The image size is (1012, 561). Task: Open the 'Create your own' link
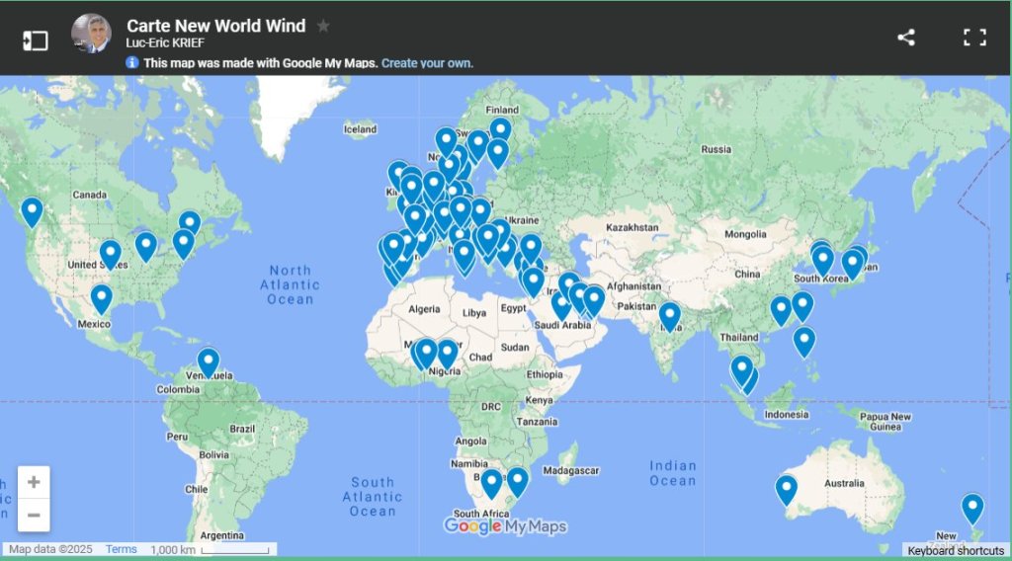427,63
